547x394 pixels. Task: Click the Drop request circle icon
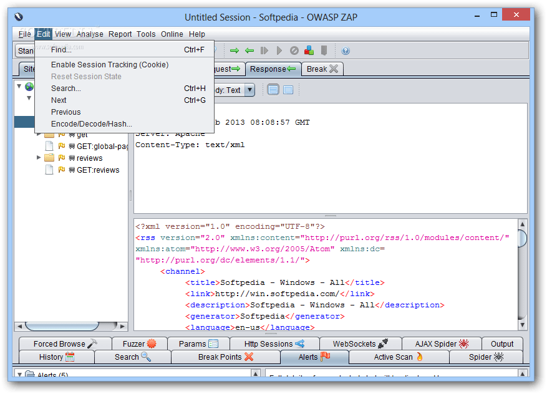coord(294,51)
